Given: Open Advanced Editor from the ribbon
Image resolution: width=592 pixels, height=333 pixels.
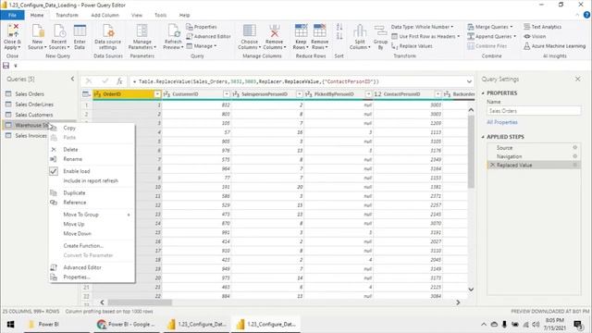Looking at the screenshot, I should (x=208, y=36).
